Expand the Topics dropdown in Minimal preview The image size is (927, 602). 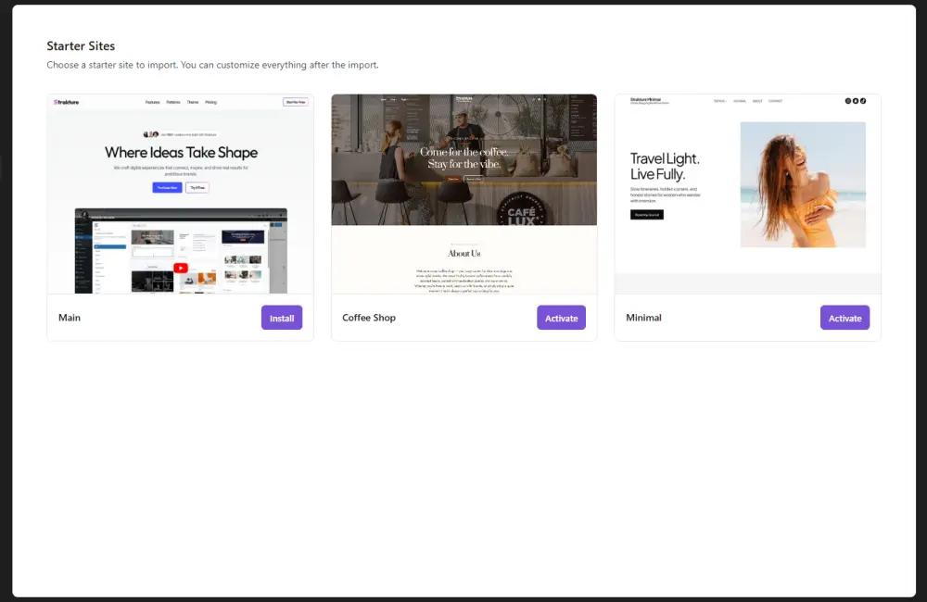(719, 101)
